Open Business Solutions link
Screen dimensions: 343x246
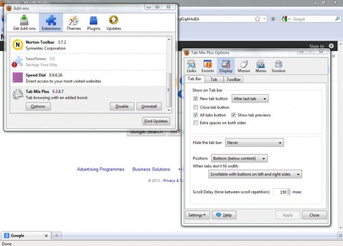pyautogui.click(x=151, y=170)
